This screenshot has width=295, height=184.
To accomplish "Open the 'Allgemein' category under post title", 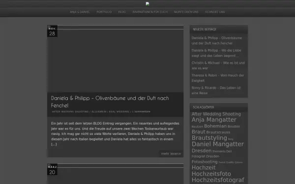I will (99, 111).
